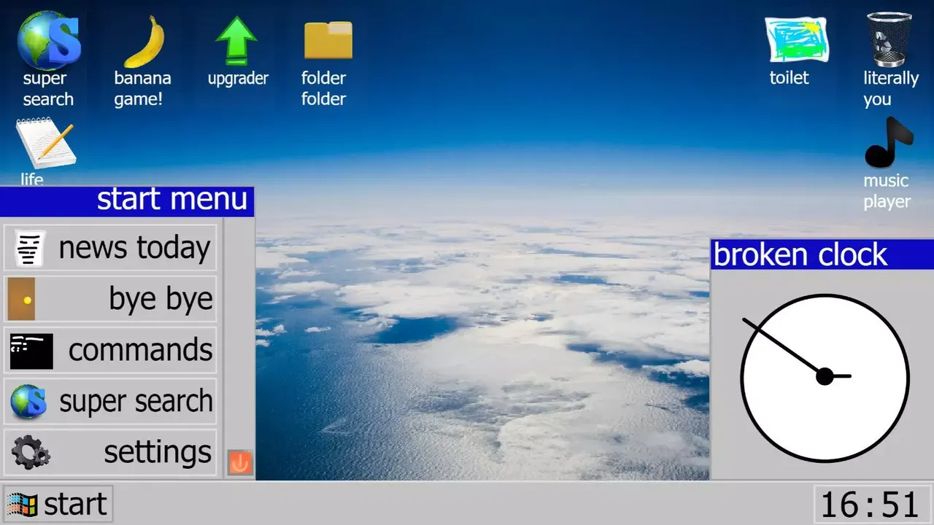The image size is (934, 525).
Task: Select news today from start menu
Action: (x=111, y=248)
